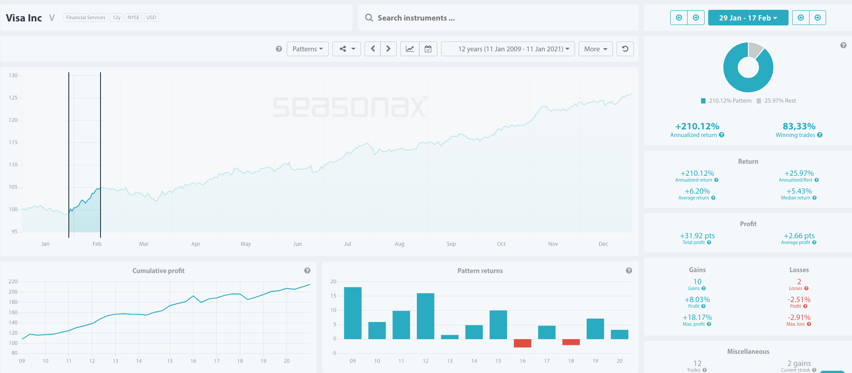Click the red 2018 loss bar
This screenshot has width=852, height=373.
571,342
